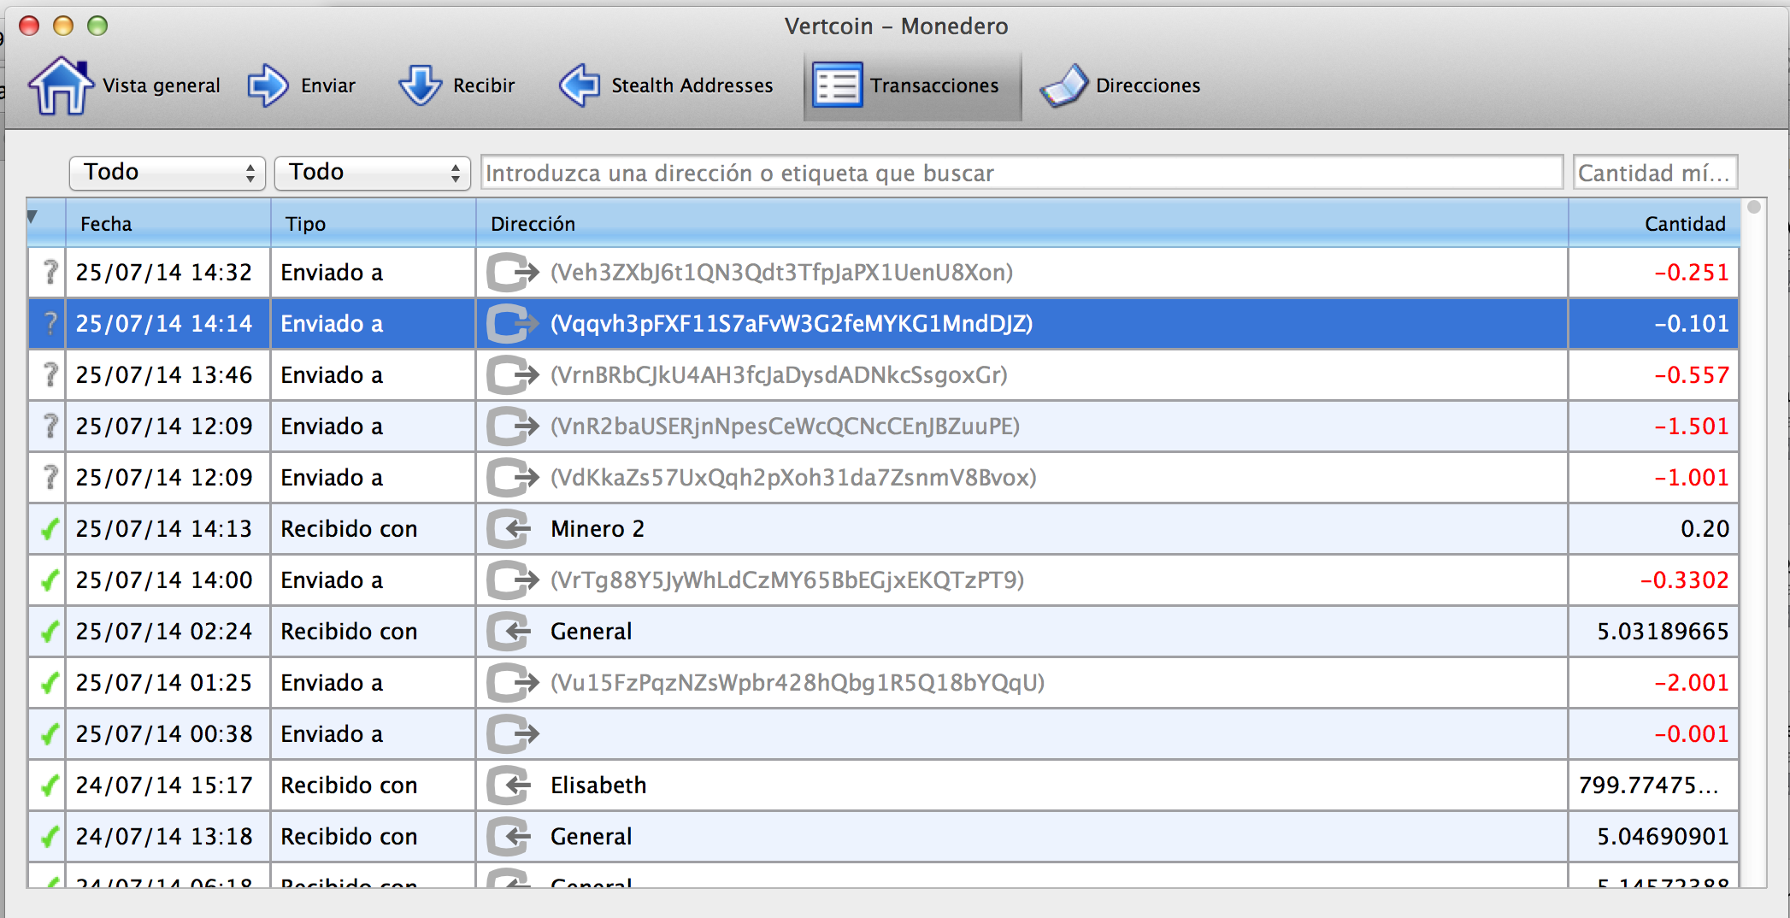
Task: Click amount 0.20
Action: point(1705,529)
